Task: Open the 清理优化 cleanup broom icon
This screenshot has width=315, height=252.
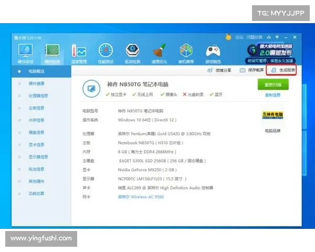Action: click(159, 54)
